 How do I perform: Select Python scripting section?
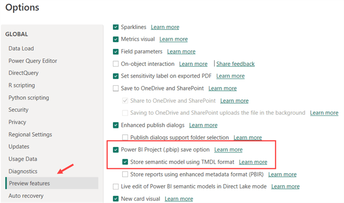pyautogui.click(x=29, y=98)
